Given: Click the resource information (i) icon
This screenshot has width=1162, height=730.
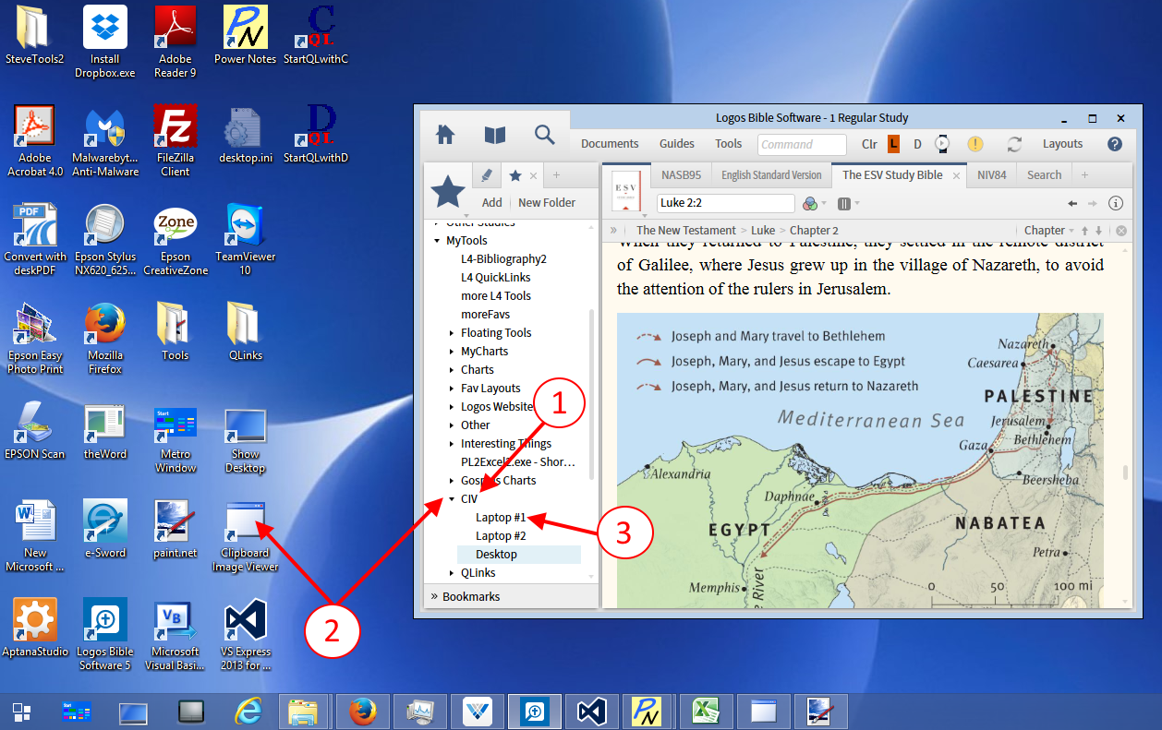Looking at the screenshot, I should [1116, 203].
